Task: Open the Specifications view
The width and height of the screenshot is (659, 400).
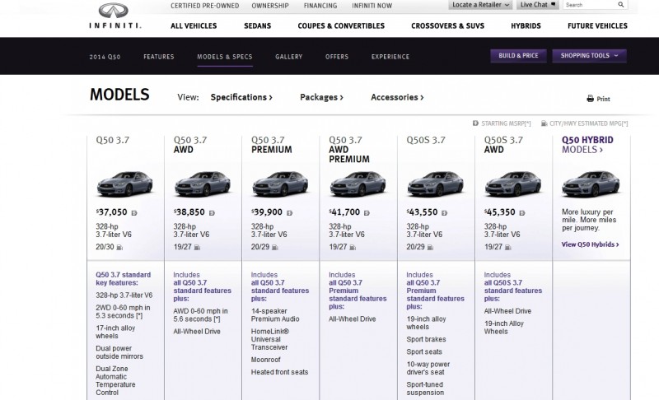Action: (241, 97)
